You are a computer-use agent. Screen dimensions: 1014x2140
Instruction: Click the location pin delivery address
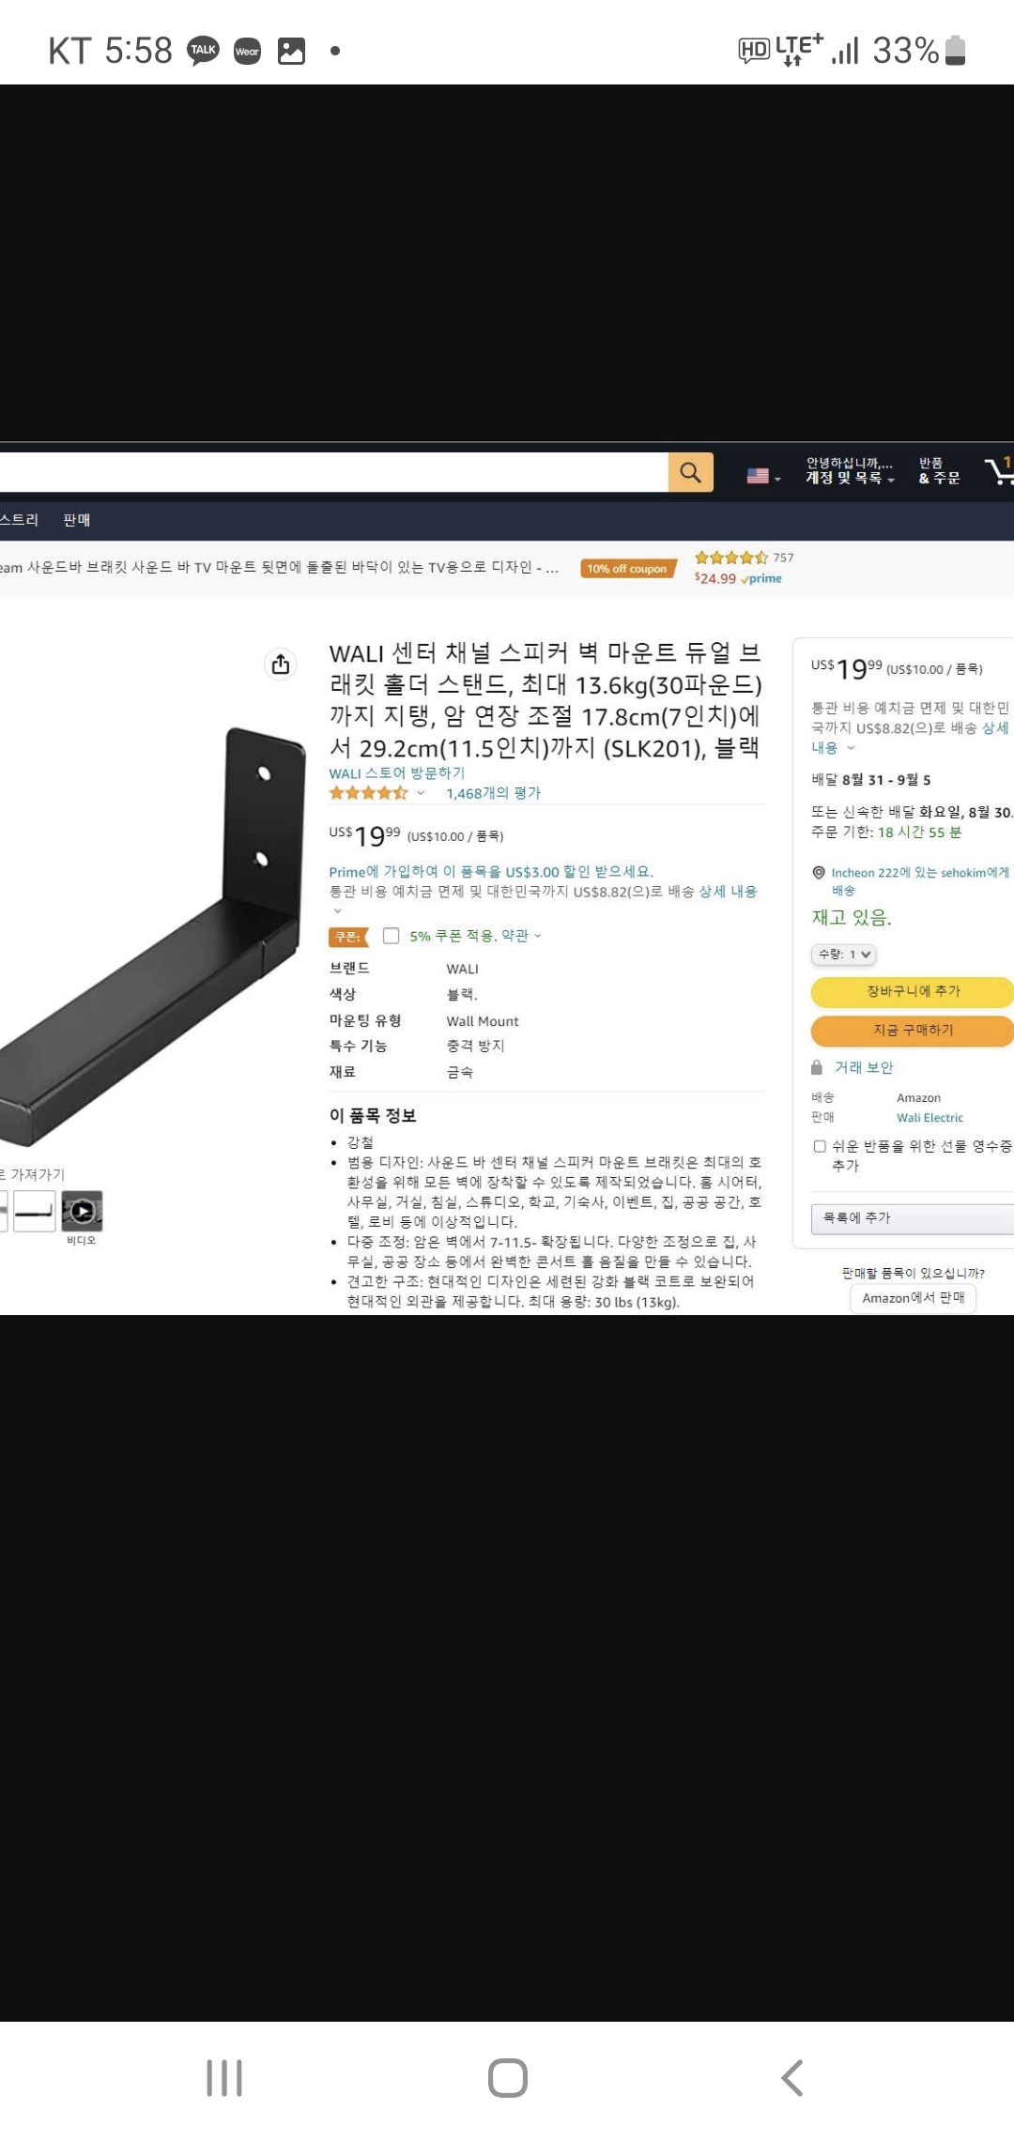[x=911, y=880]
